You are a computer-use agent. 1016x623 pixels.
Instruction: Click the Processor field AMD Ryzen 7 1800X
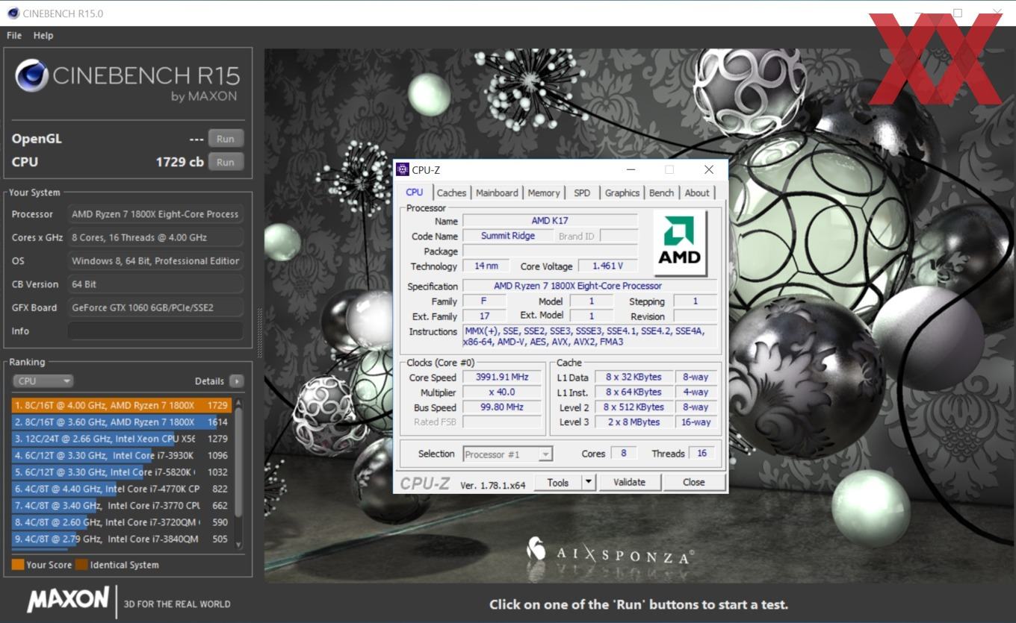click(x=155, y=214)
